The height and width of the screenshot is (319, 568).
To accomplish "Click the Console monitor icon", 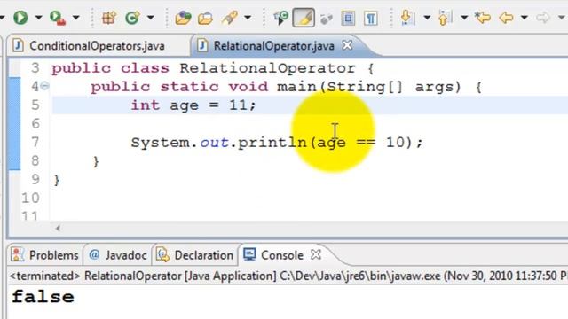I will pyautogui.click(x=249, y=254).
